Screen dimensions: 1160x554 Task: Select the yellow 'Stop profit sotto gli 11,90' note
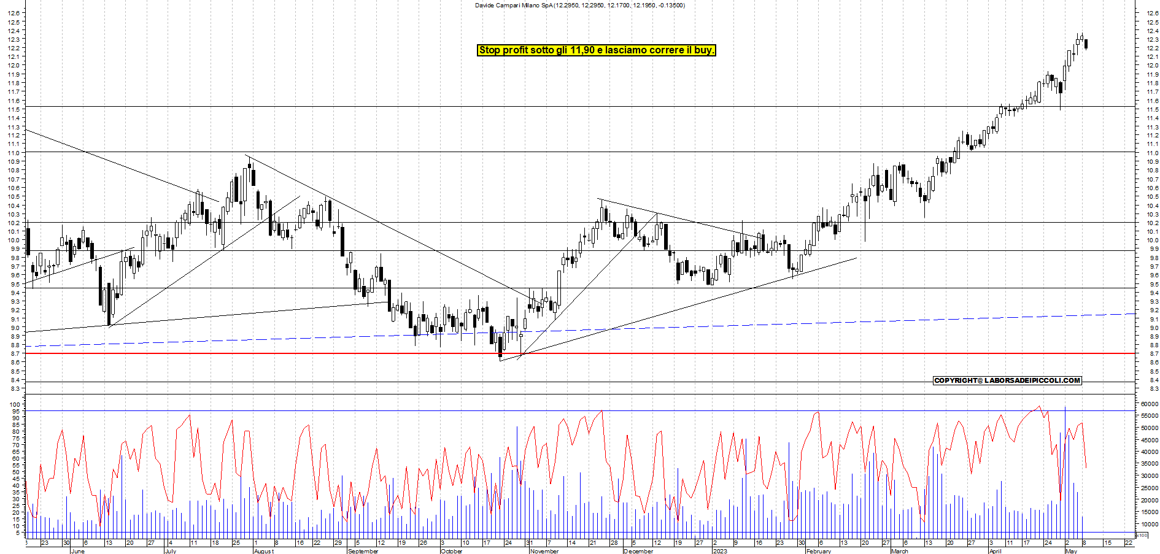(x=597, y=50)
